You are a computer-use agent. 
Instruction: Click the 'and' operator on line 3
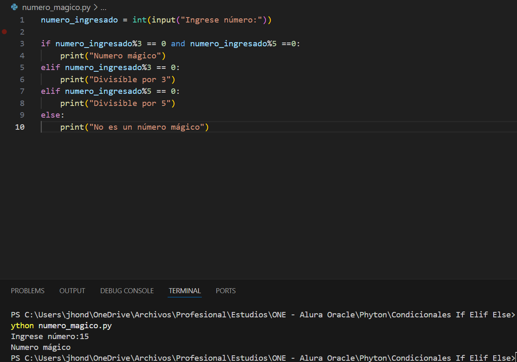click(x=178, y=44)
